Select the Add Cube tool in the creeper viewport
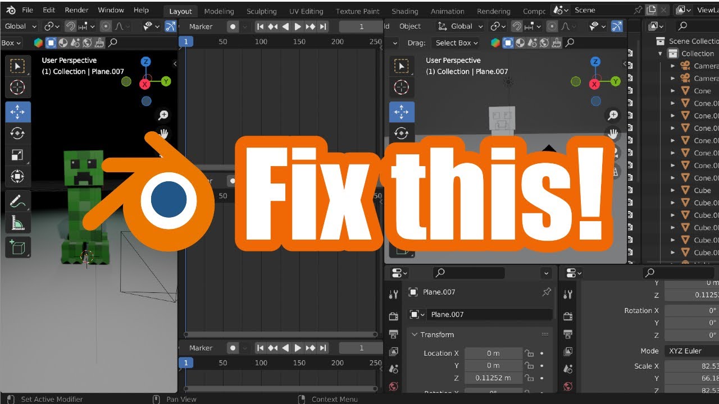Image resolution: width=719 pixels, height=404 pixels. tap(18, 247)
